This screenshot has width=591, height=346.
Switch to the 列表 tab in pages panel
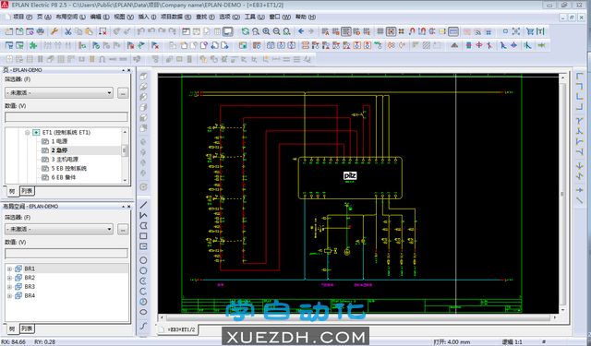coord(27,191)
